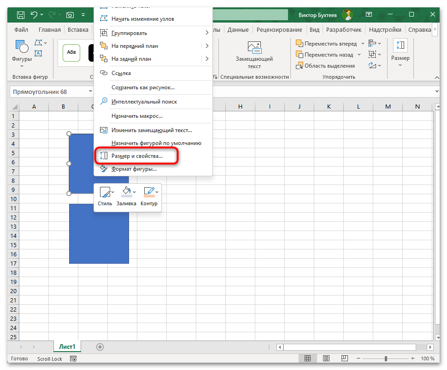Click the Замещающий текст alt text button
The width and height of the screenshot is (447, 370).
pyautogui.click(x=254, y=55)
